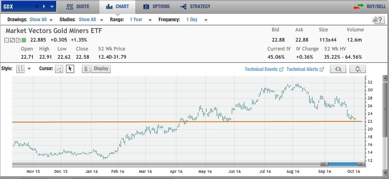
Task: Click the blue range slider thumb
Action: 343,164
